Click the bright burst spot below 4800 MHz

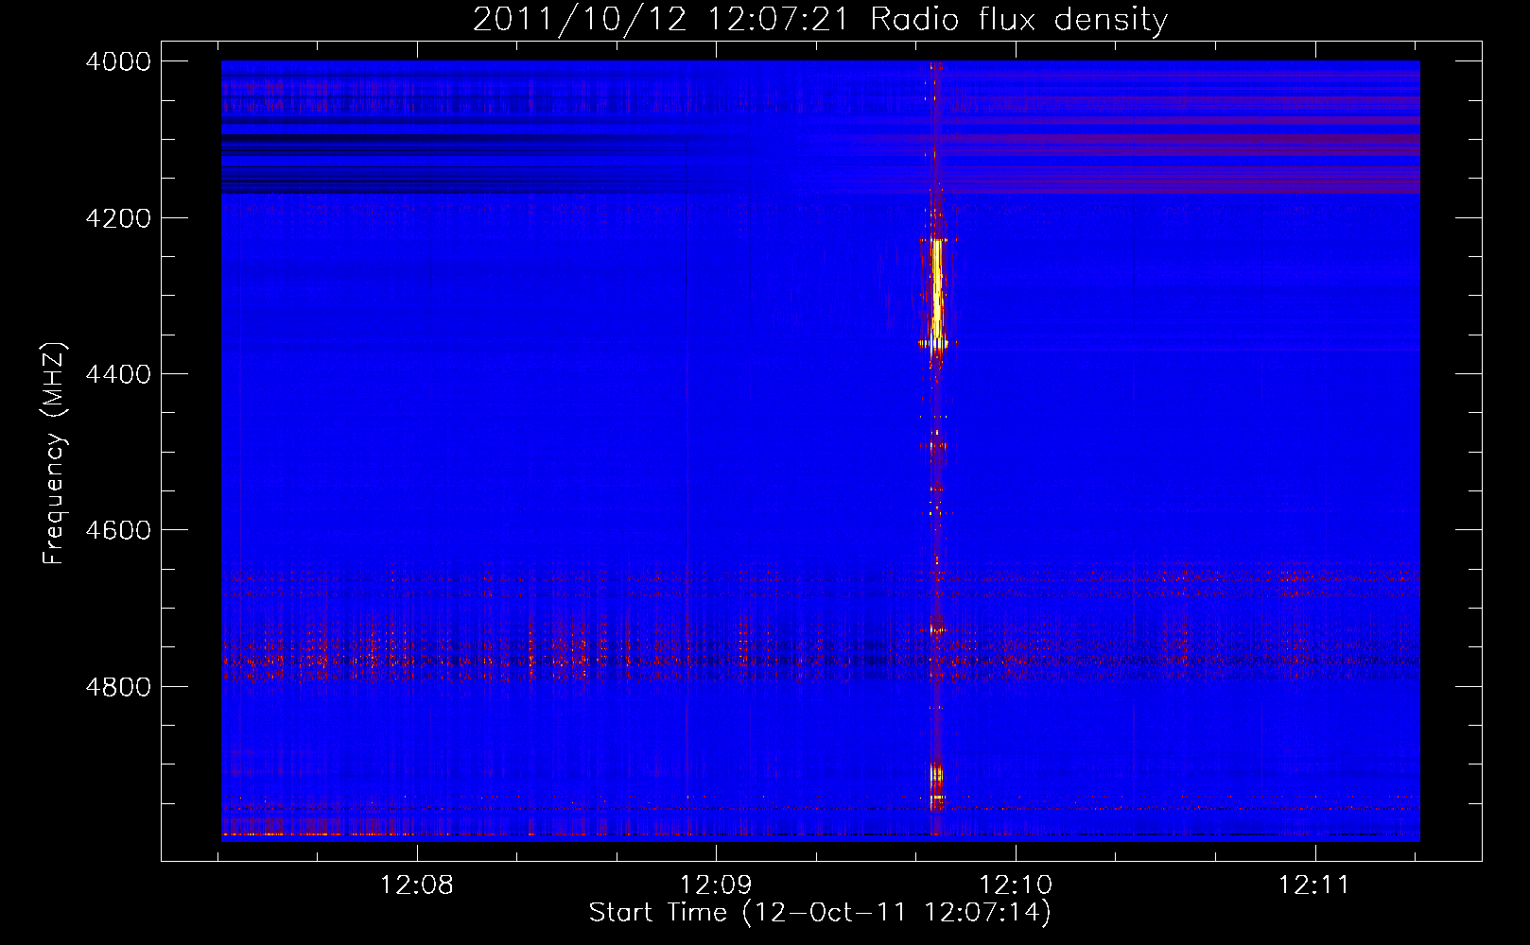936,786
